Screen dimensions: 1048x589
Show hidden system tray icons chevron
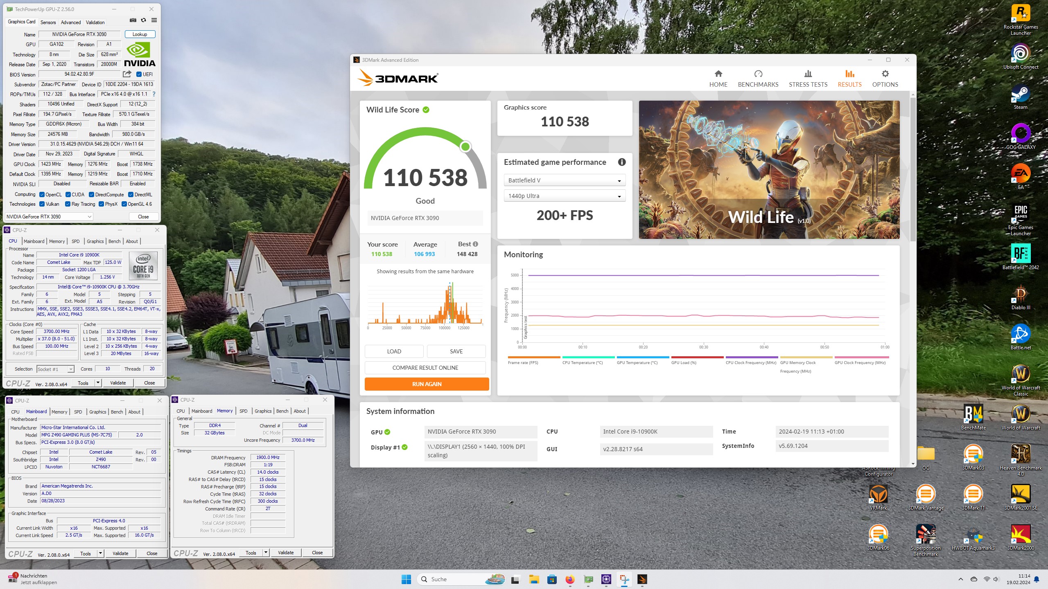pos(960,579)
